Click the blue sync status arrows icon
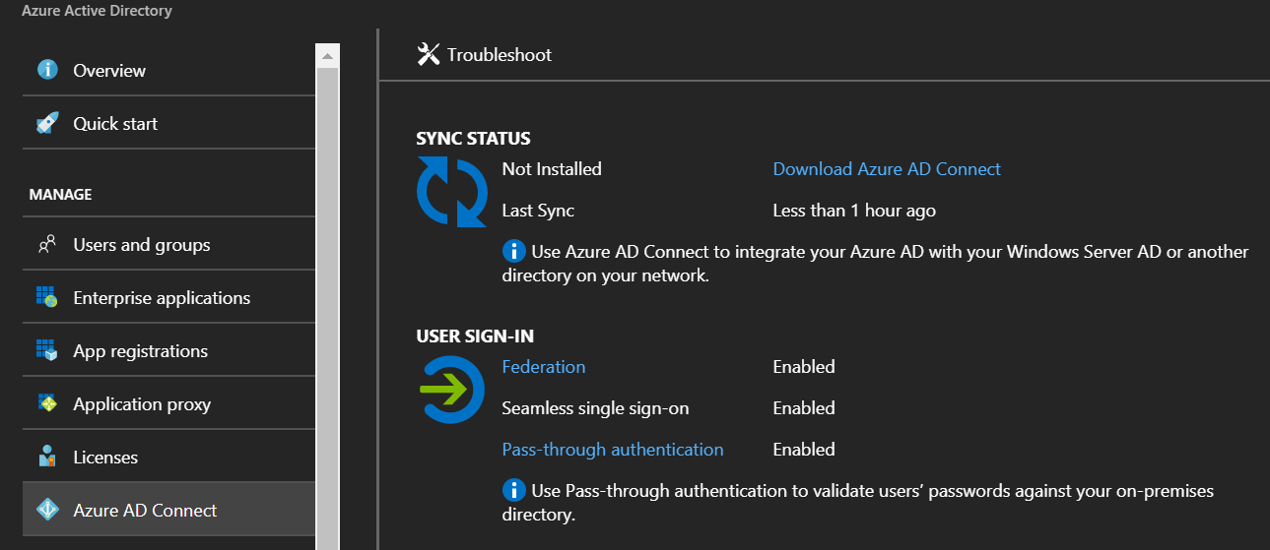 tap(451, 191)
